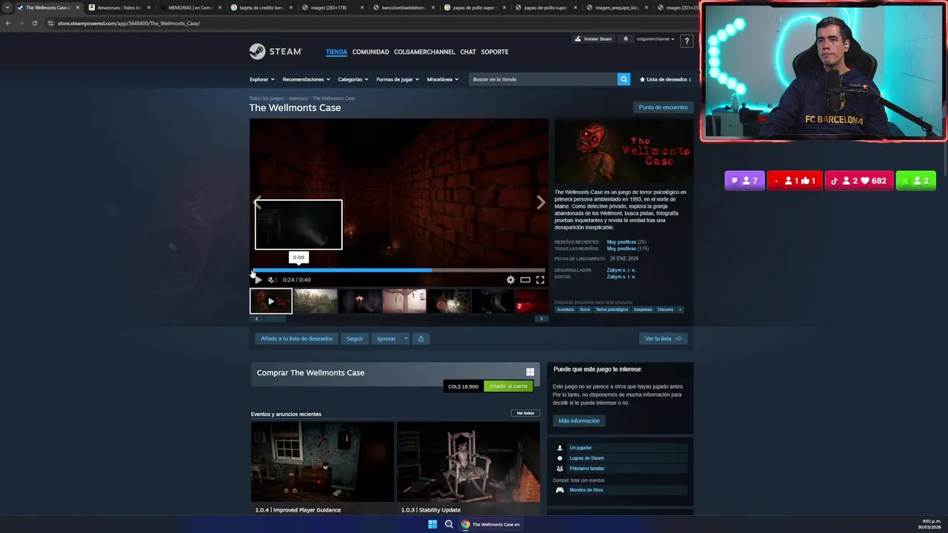Open the COLGAMERCHANNEL profile menu

424,52
